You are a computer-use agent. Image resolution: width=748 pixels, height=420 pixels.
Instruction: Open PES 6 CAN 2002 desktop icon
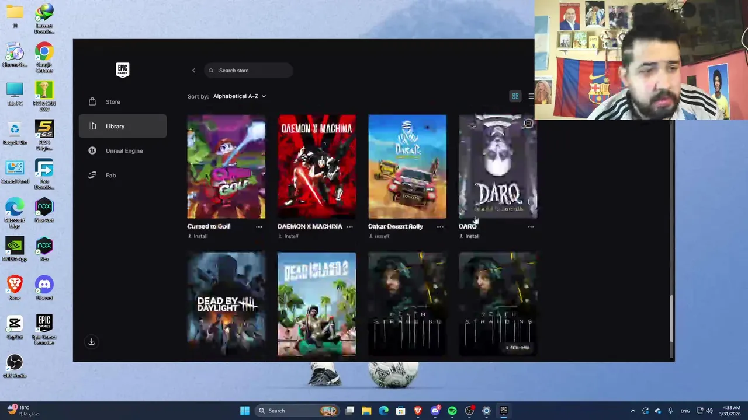pos(44,97)
